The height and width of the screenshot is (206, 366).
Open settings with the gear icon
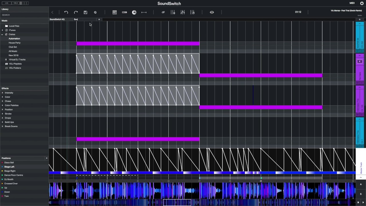362,3
